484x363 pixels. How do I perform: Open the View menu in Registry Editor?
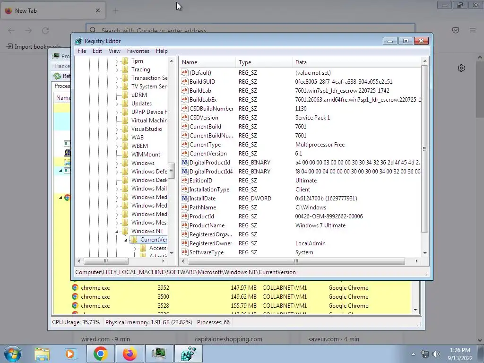click(x=114, y=51)
